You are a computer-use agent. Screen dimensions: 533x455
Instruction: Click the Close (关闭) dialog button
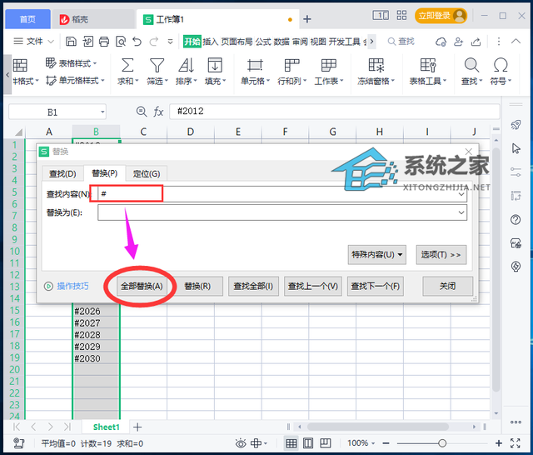click(x=447, y=287)
